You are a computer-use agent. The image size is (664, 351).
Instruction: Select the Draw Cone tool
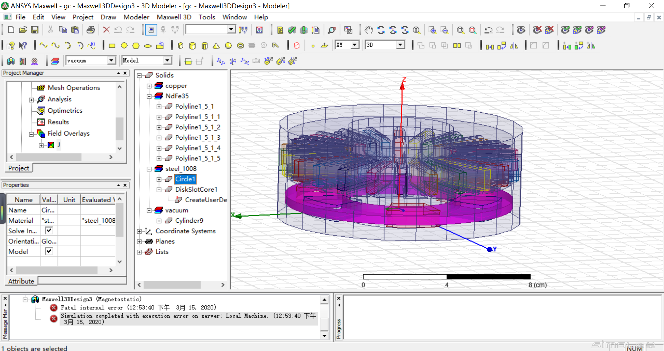tap(216, 46)
